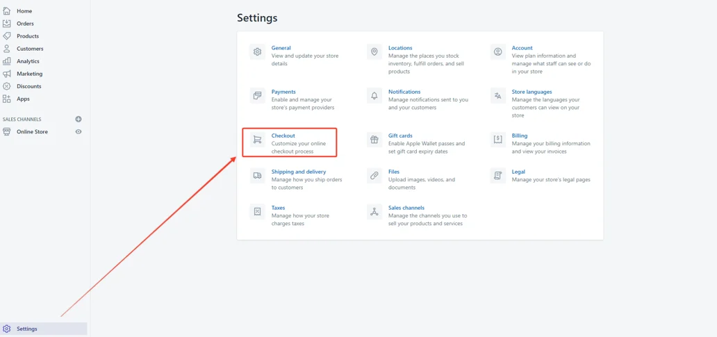Screen dimensions: 717x337
Task: Click the Gift cards present icon
Action: point(374,140)
